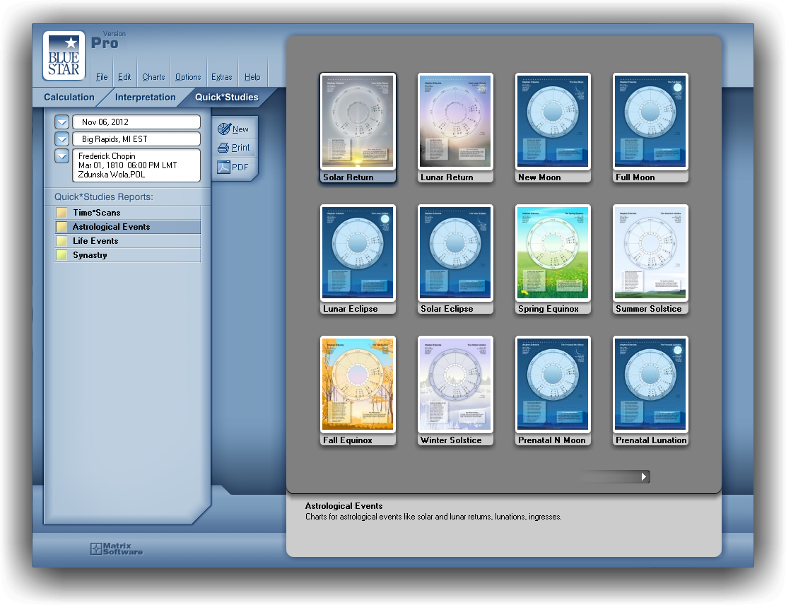
Task: Click the Lunar Return caption label
Action: pyautogui.click(x=447, y=177)
